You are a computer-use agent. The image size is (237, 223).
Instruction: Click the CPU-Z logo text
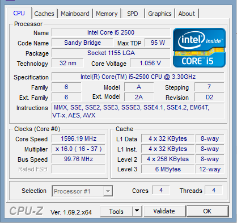[x=26, y=211]
